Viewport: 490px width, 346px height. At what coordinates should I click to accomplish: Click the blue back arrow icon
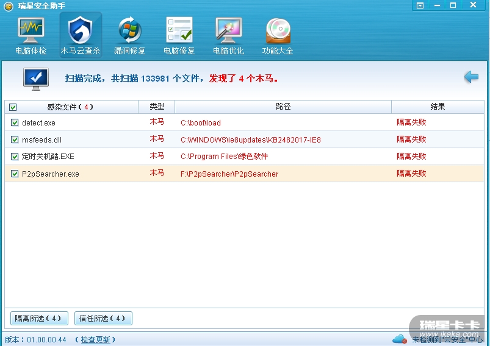tap(471, 77)
